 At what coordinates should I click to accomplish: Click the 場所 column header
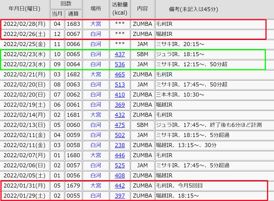(x=96, y=9)
